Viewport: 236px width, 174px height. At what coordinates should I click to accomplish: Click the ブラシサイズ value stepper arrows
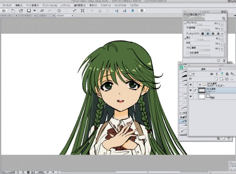coord(219,23)
